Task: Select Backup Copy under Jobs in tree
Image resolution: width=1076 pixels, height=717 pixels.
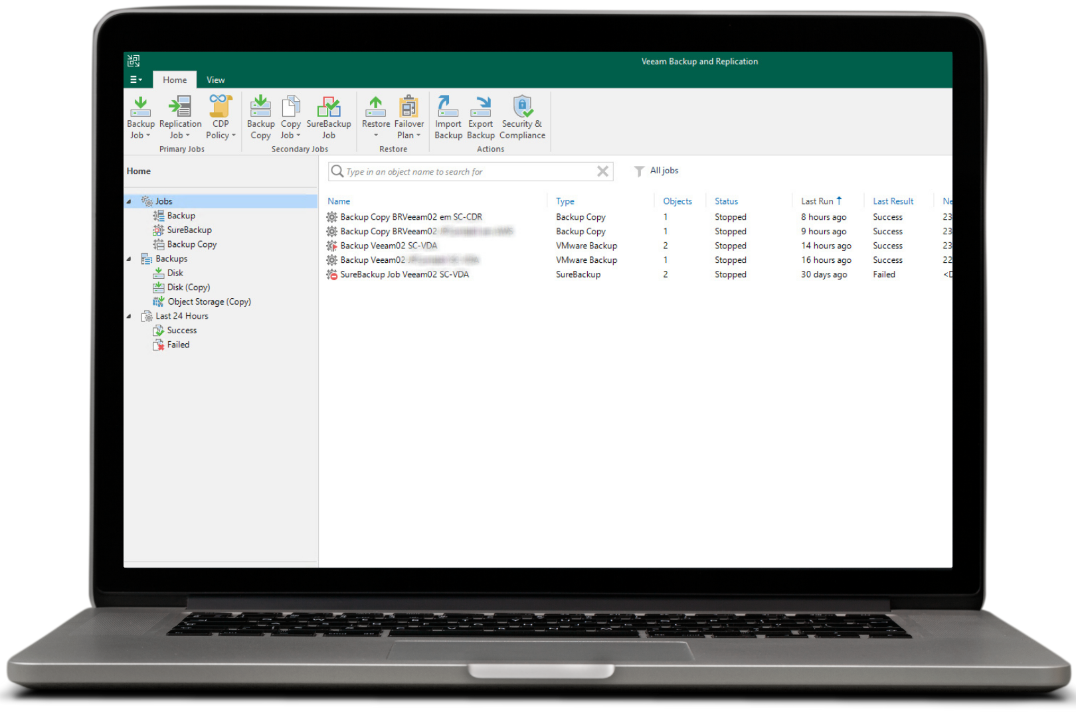Action: click(x=192, y=244)
